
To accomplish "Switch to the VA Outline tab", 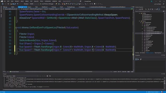I will point(142,53).
